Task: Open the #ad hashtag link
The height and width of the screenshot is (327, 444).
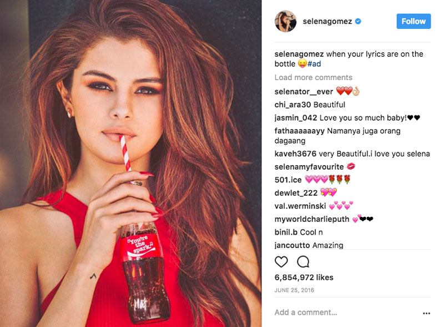Action: [314, 64]
